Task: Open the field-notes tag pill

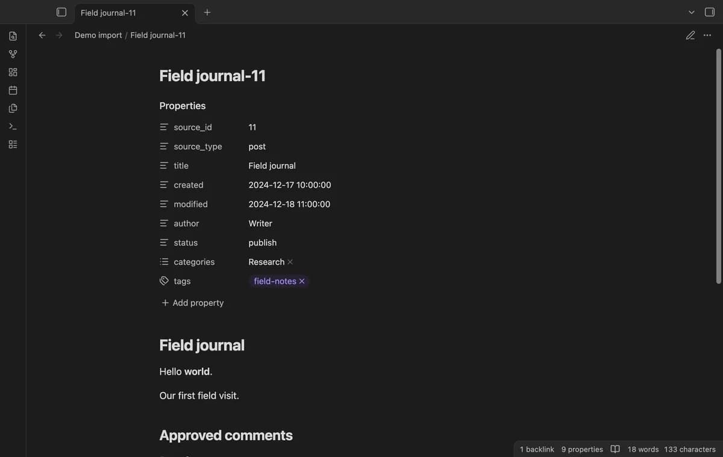Action: [275, 281]
